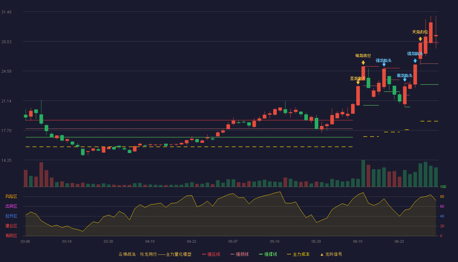The width and height of the screenshot is (458, 262).
Task: Click the 天龙归位 signal arrow marker
Action: click(x=420, y=39)
